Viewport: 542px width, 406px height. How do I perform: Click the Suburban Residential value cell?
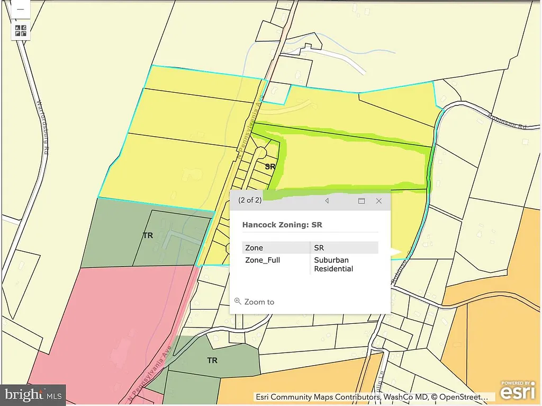pyautogui.click(x=333, y=264)
